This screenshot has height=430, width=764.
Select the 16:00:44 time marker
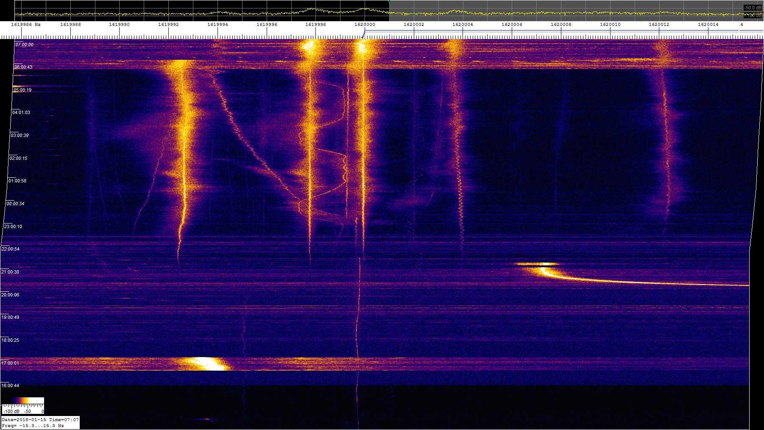10,385
